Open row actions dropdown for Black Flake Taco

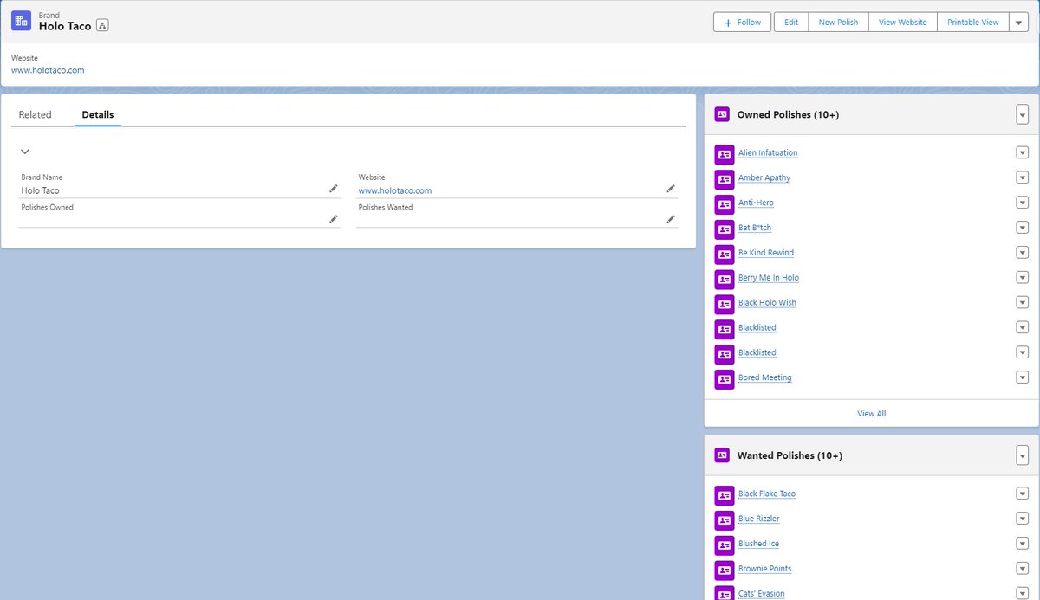[x=1022, y=494]
